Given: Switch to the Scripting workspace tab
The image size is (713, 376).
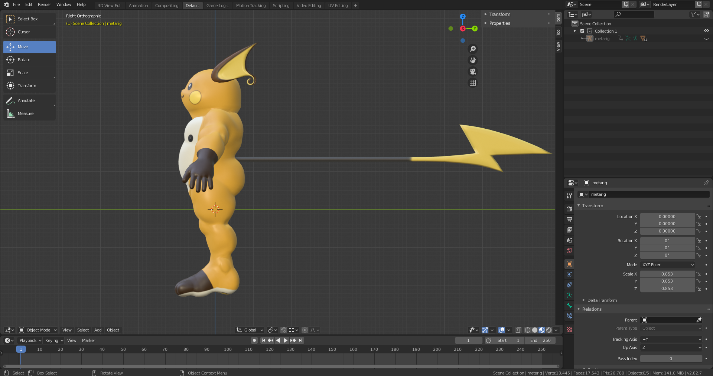Looking at the screenshot, I should click(281, 6).
